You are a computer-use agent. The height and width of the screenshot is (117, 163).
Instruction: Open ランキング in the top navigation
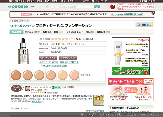[x=20, y=1]
